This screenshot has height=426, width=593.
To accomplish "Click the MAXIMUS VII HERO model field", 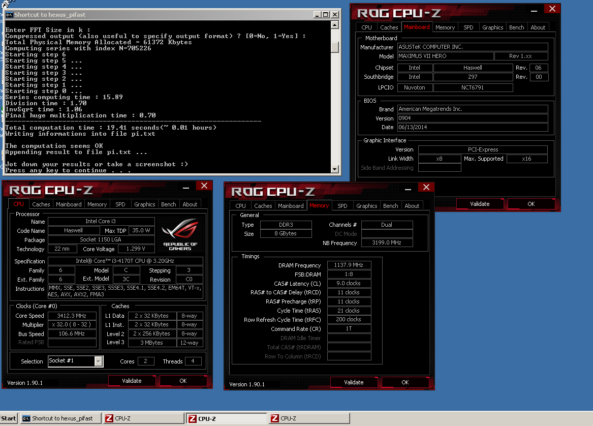I will [x=446, y=56].
